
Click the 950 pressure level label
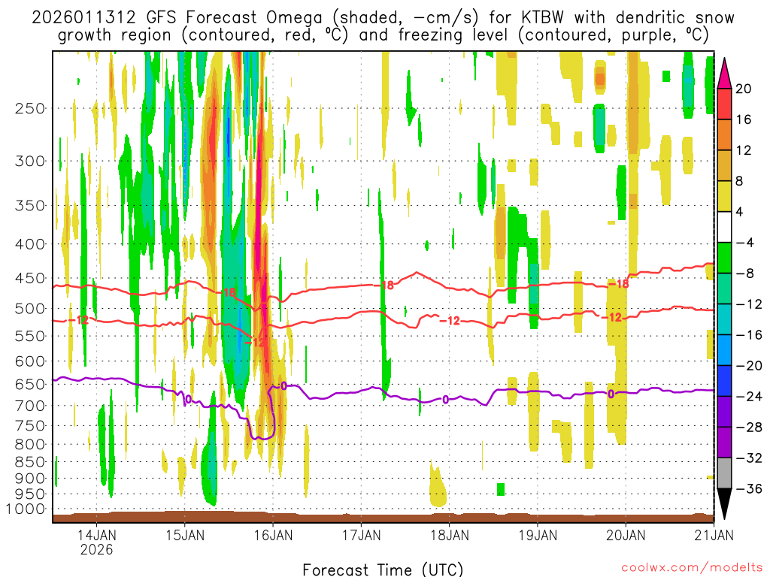[30, 494]
